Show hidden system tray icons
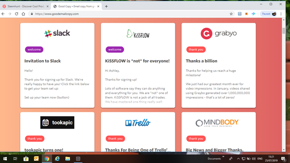The width and height of the screenshot is (290, 163). (238, 159)
